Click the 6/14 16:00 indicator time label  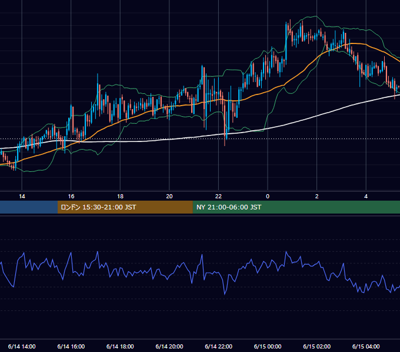pos(71,346)
